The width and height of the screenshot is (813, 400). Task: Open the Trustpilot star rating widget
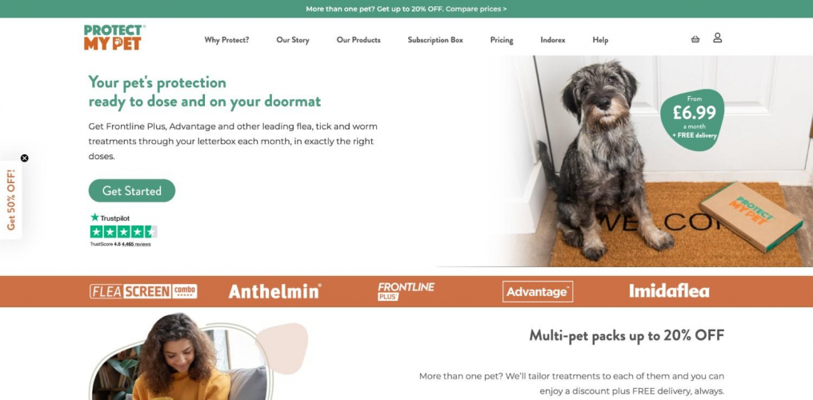123,230
